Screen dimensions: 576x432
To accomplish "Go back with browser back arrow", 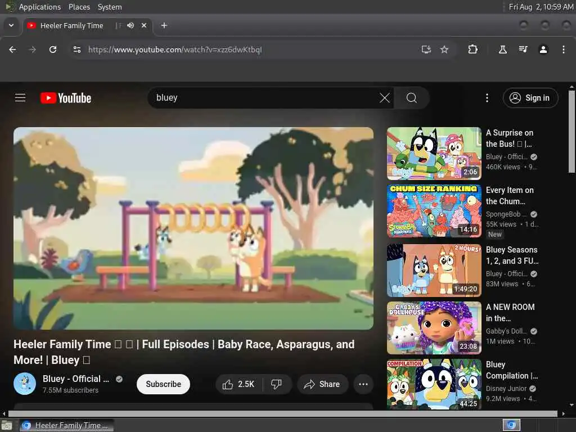I will point(12,49).
